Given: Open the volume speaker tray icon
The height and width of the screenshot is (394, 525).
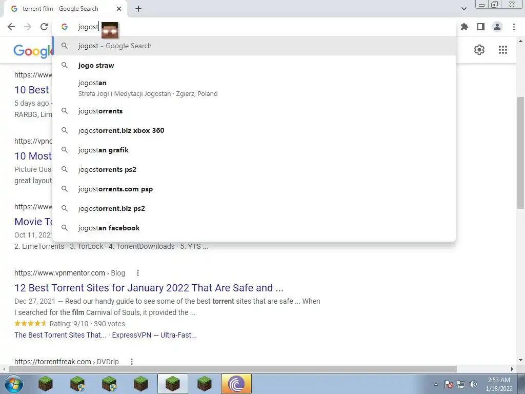Looking at the screenshot, I should coord(473,384).
